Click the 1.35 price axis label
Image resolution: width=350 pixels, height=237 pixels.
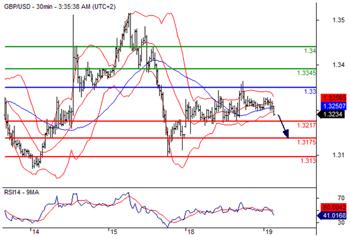338,20
